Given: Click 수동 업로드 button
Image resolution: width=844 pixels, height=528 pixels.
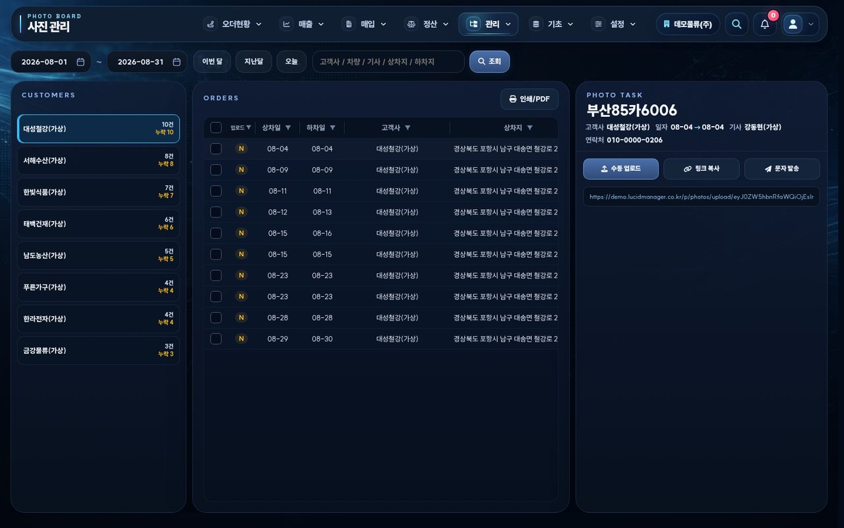Looking at the screenshot, I should click(x=620, y=169).
